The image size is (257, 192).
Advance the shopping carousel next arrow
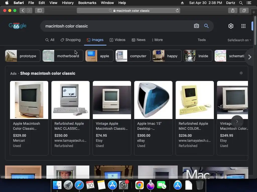[237, 121]
